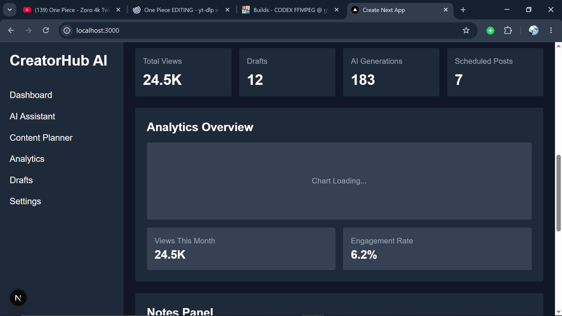View site information icon
The height and width of the screenshot is (316, 562).
[67, 30]
